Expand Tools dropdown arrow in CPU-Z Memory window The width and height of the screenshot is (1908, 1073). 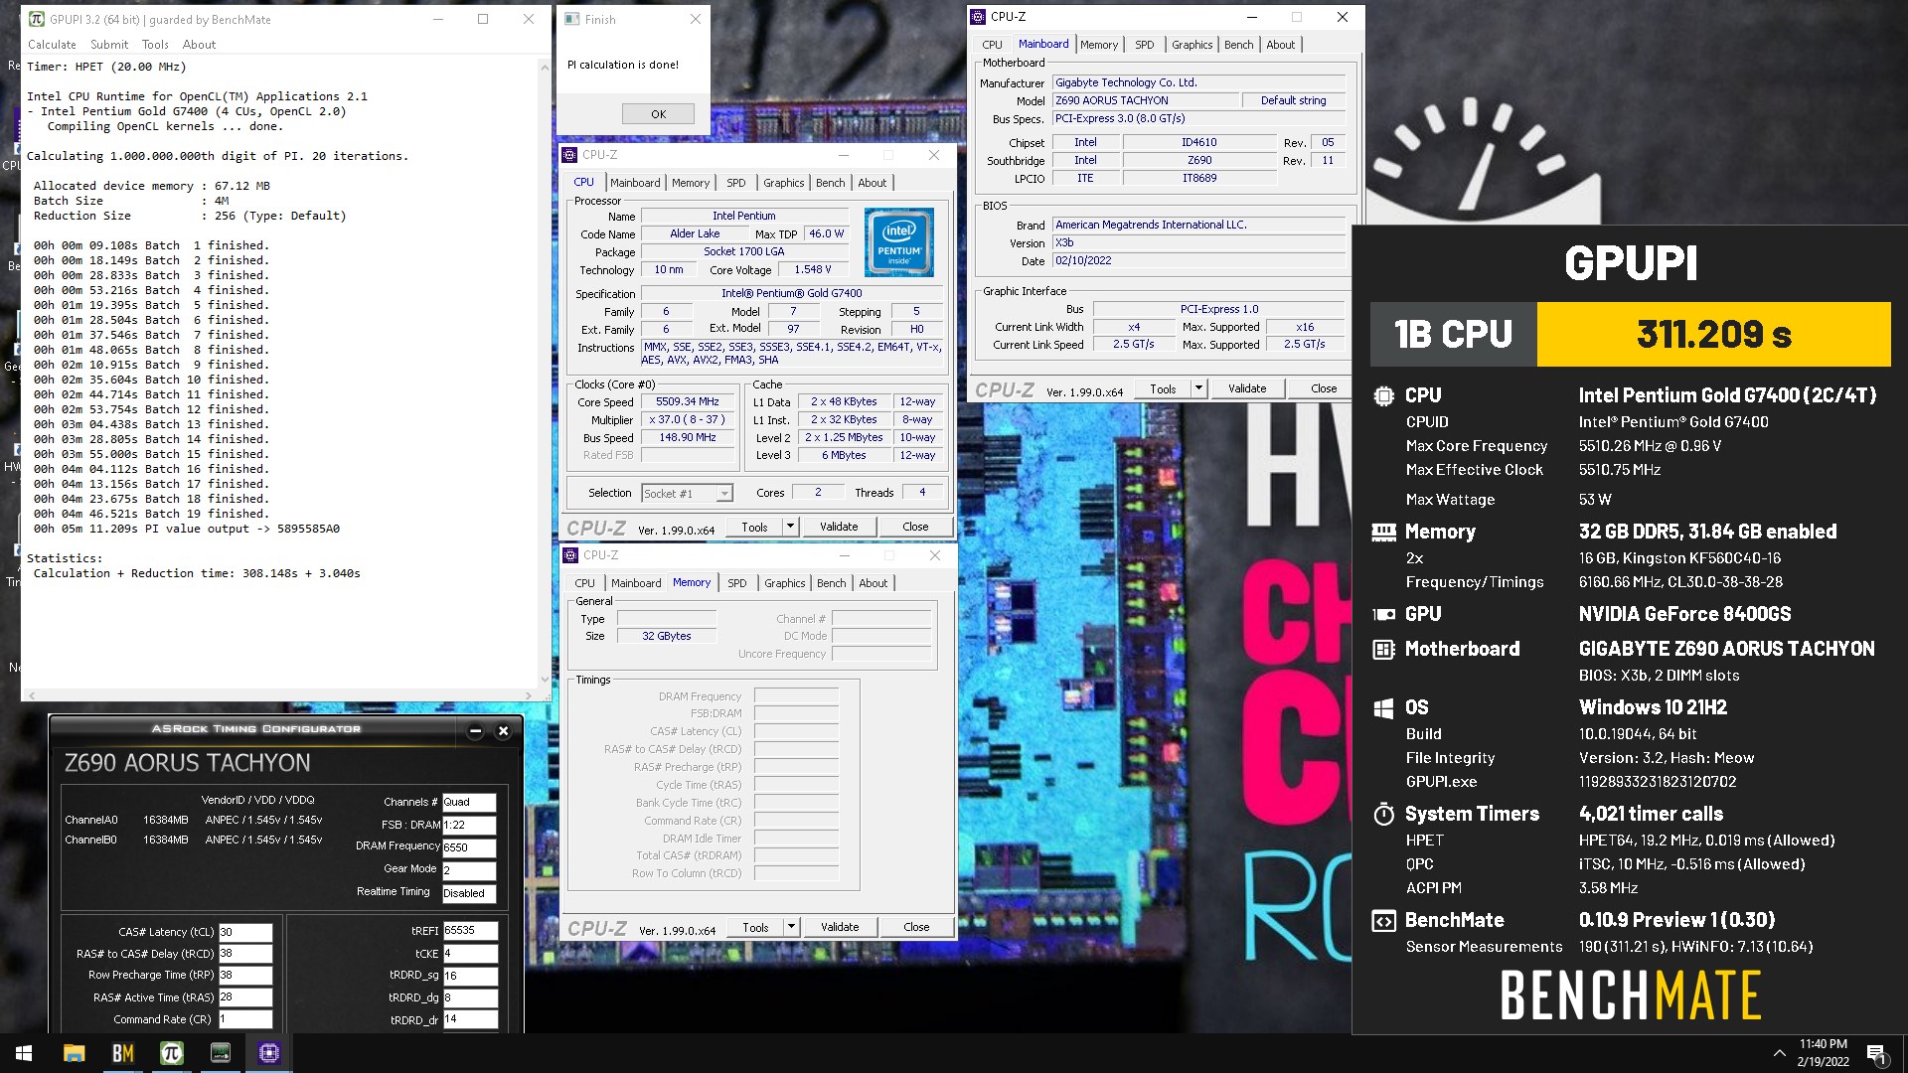coord(791,928)
